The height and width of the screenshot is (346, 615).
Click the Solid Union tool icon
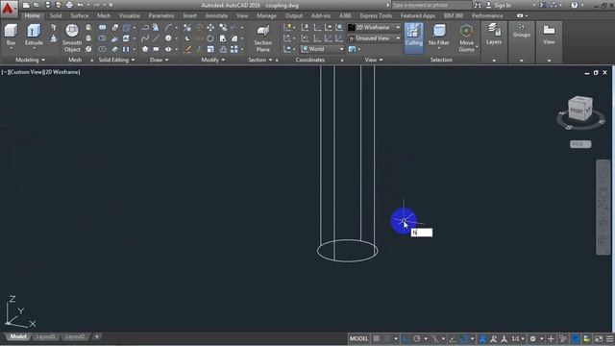tap(103, 28)
